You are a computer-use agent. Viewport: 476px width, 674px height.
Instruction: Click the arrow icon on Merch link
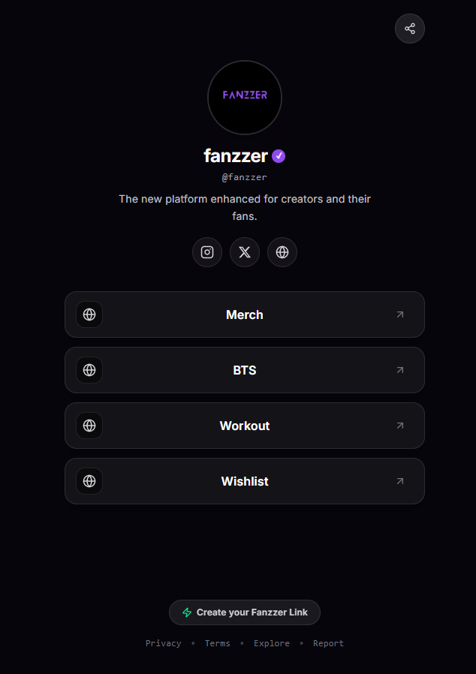pos(400,314)
